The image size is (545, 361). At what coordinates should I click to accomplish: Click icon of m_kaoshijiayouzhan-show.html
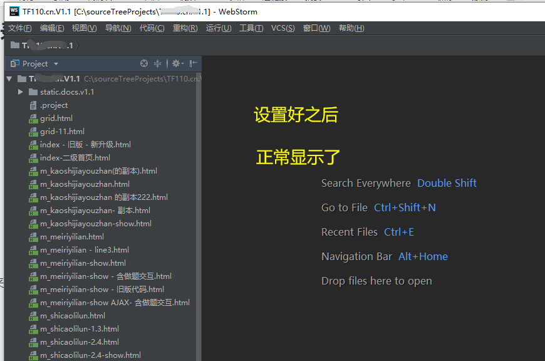coord(33,224)
